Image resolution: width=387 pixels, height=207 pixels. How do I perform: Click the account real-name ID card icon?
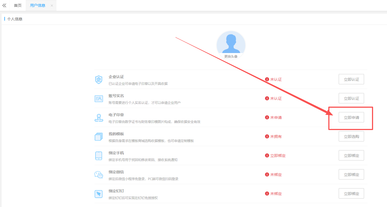point(99,98)
